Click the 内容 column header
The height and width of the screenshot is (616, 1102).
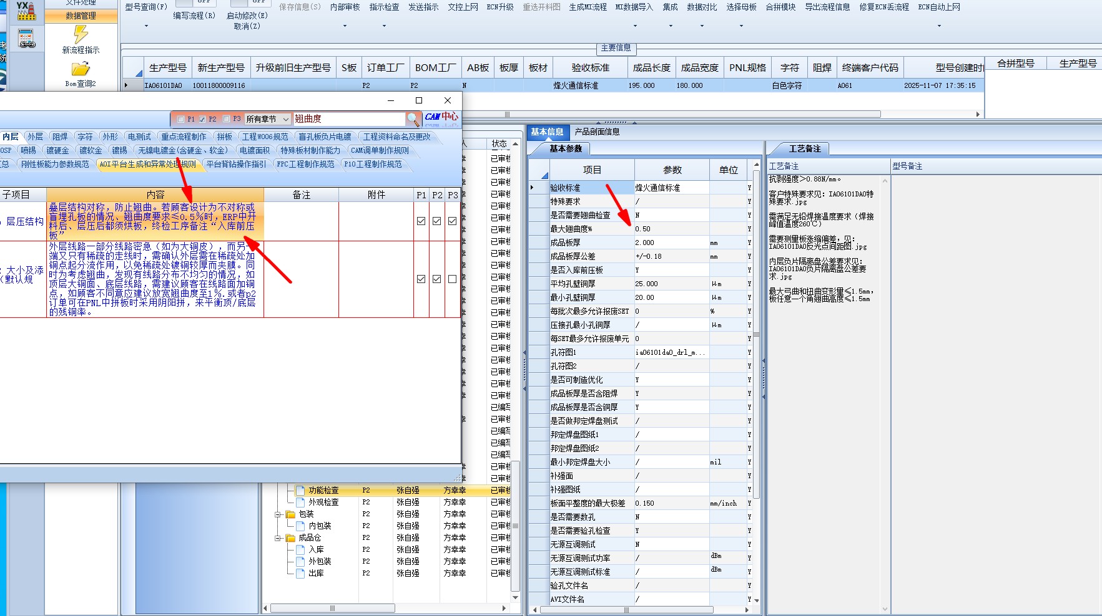155,195
